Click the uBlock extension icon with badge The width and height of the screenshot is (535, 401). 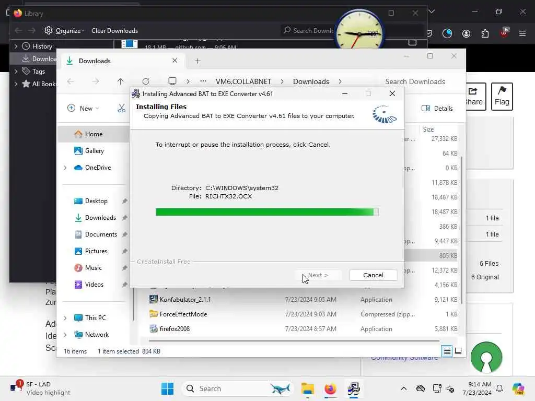coord(504,33)
